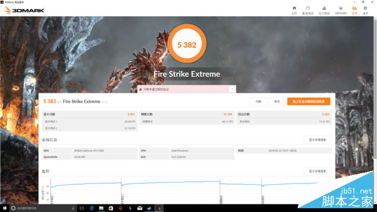The image size is (377, 212).
Task: Click the 5 382 score circle
Action: tap(187, 44)
